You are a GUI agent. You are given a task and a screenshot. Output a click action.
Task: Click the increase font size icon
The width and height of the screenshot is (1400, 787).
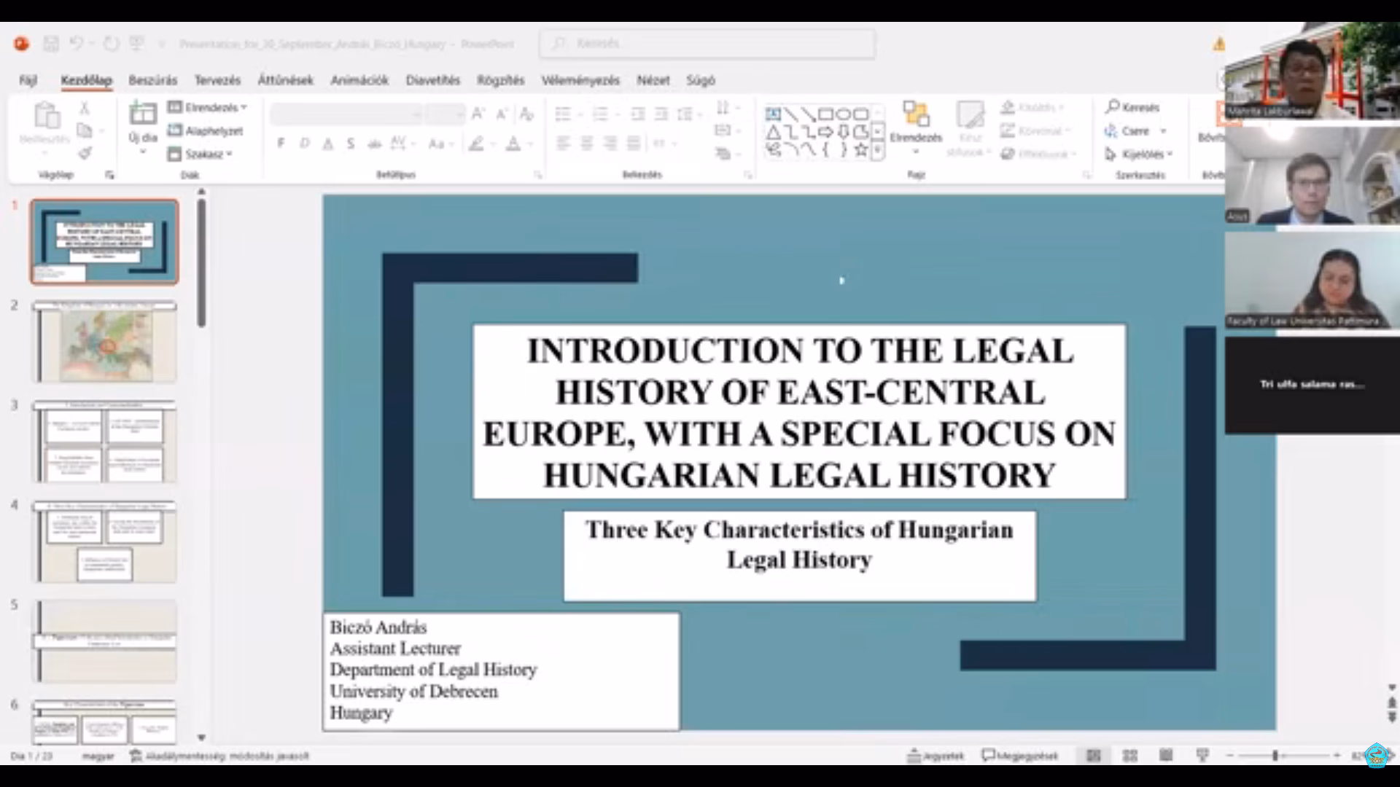tap(478, 113)
